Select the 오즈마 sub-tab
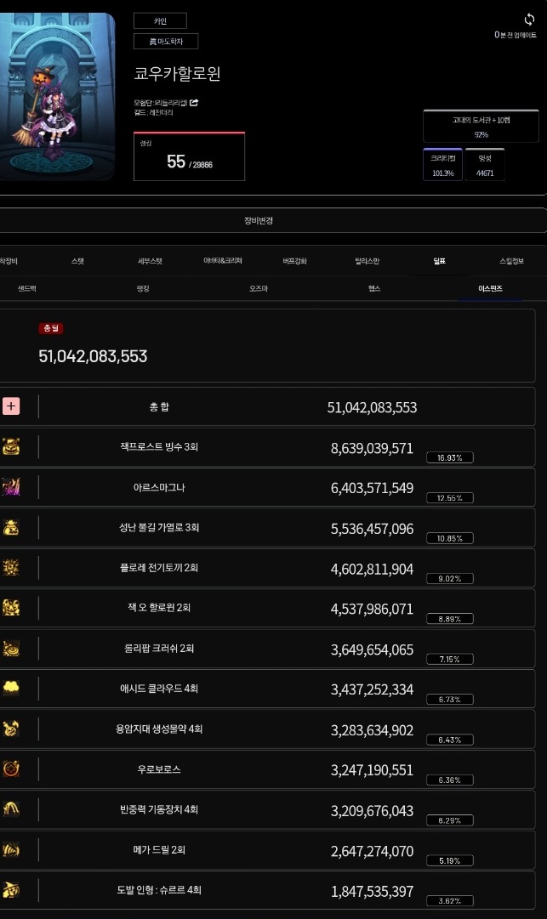 pyautogui.click(x=259, y=289)
